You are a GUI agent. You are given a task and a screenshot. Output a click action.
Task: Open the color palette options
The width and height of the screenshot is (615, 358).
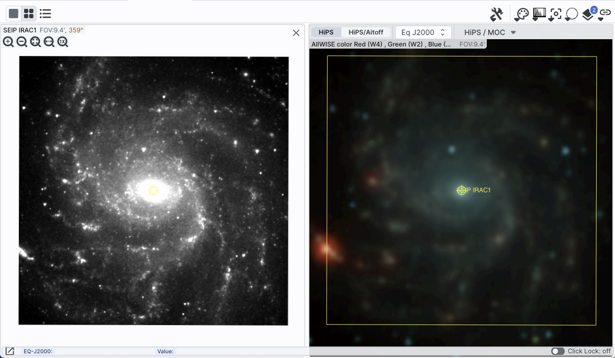click(x=522, y=15)
